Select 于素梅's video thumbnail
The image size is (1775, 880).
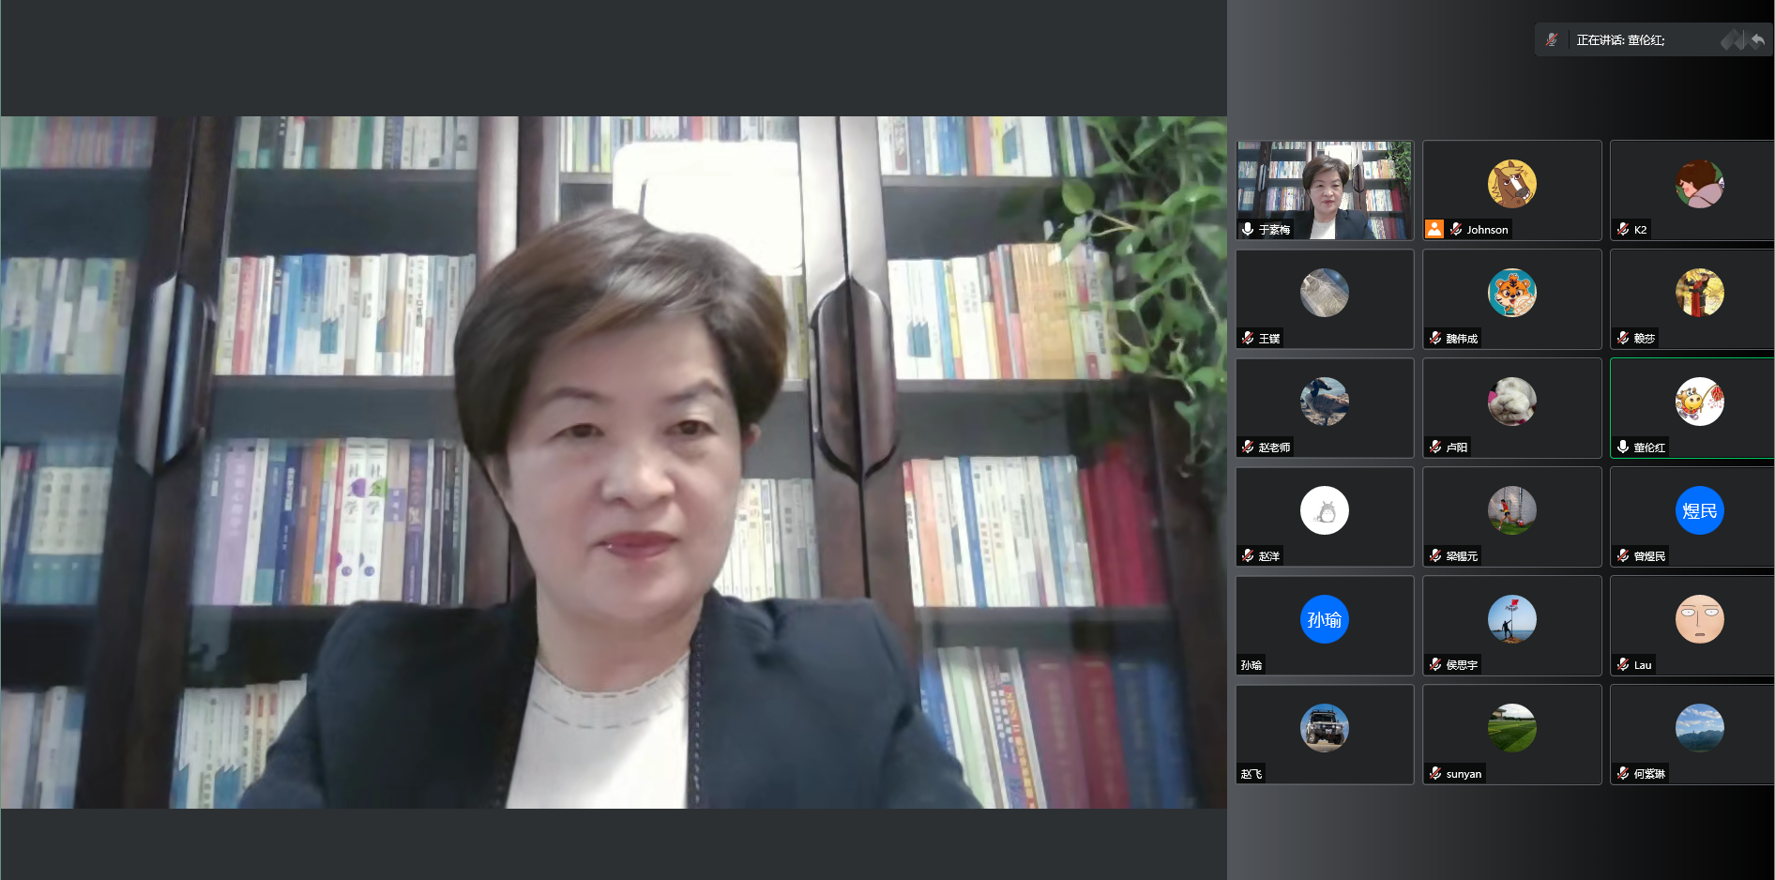(1324, 190)
